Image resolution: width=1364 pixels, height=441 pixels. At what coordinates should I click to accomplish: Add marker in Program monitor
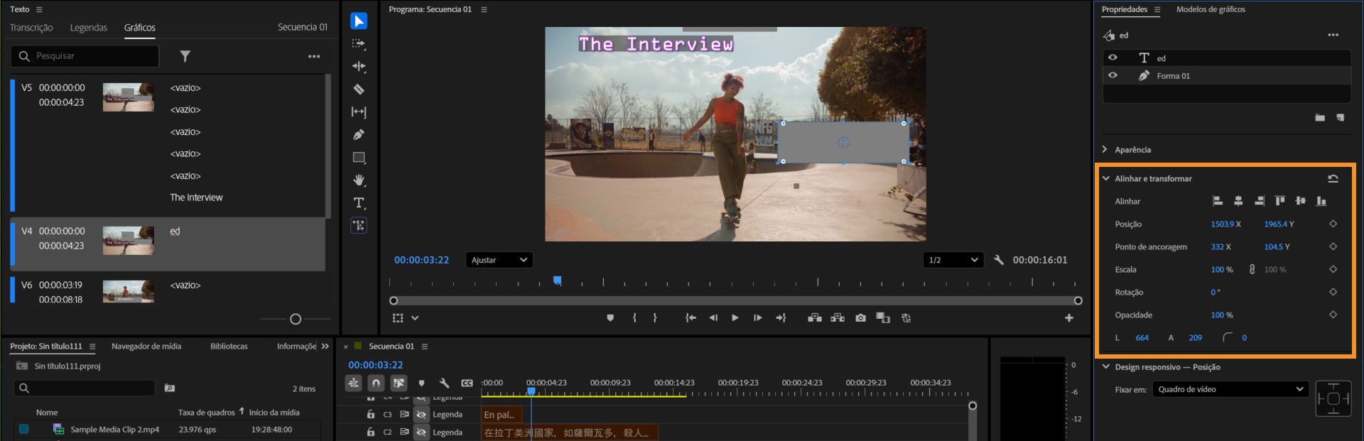click(x=610, y=318)
